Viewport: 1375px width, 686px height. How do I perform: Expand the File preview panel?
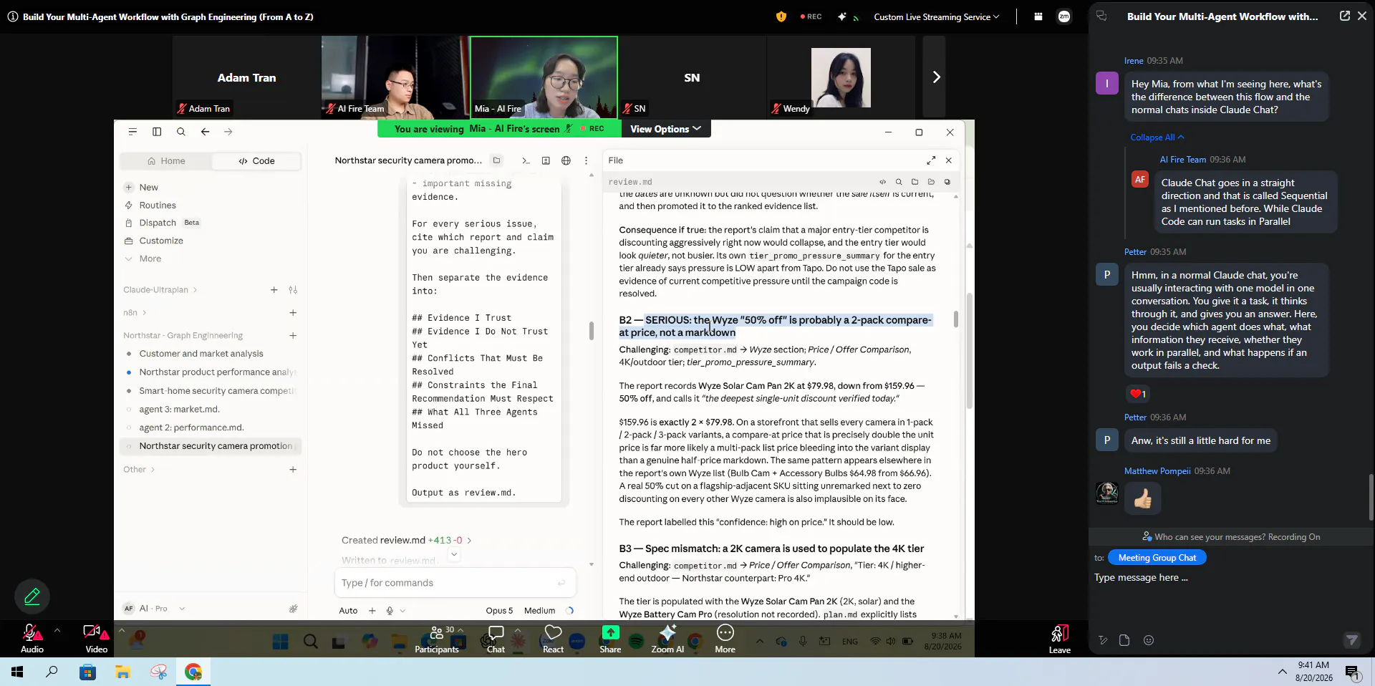click(931, 160)
